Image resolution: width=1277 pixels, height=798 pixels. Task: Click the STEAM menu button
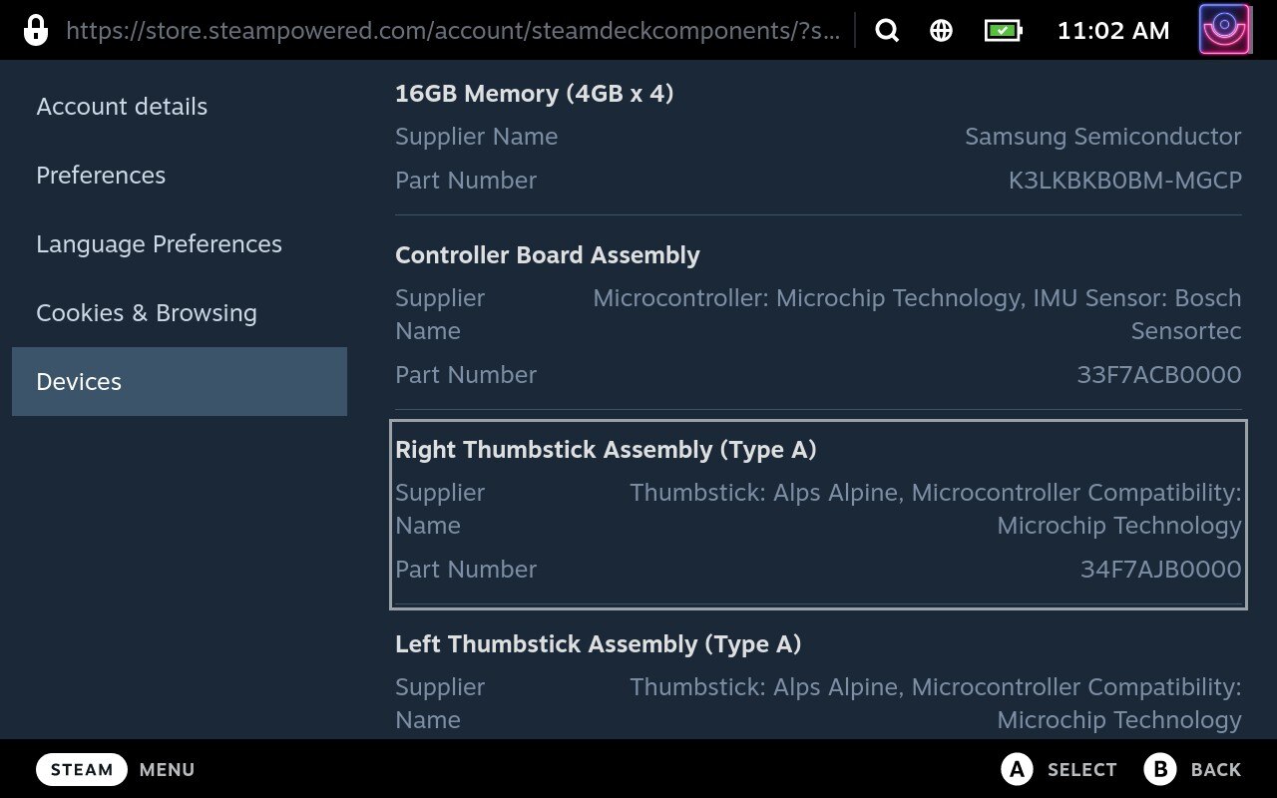[x=82, y=770]
